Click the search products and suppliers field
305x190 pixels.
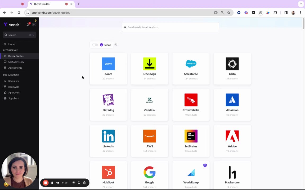tap(170, 27)
